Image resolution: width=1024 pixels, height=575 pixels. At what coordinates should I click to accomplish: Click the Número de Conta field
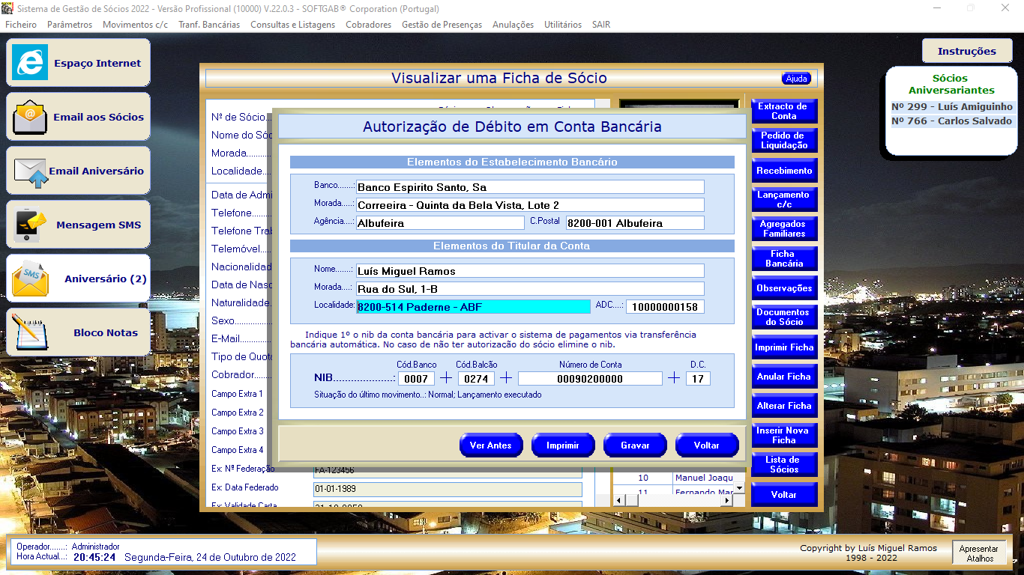tap(590, 379)
